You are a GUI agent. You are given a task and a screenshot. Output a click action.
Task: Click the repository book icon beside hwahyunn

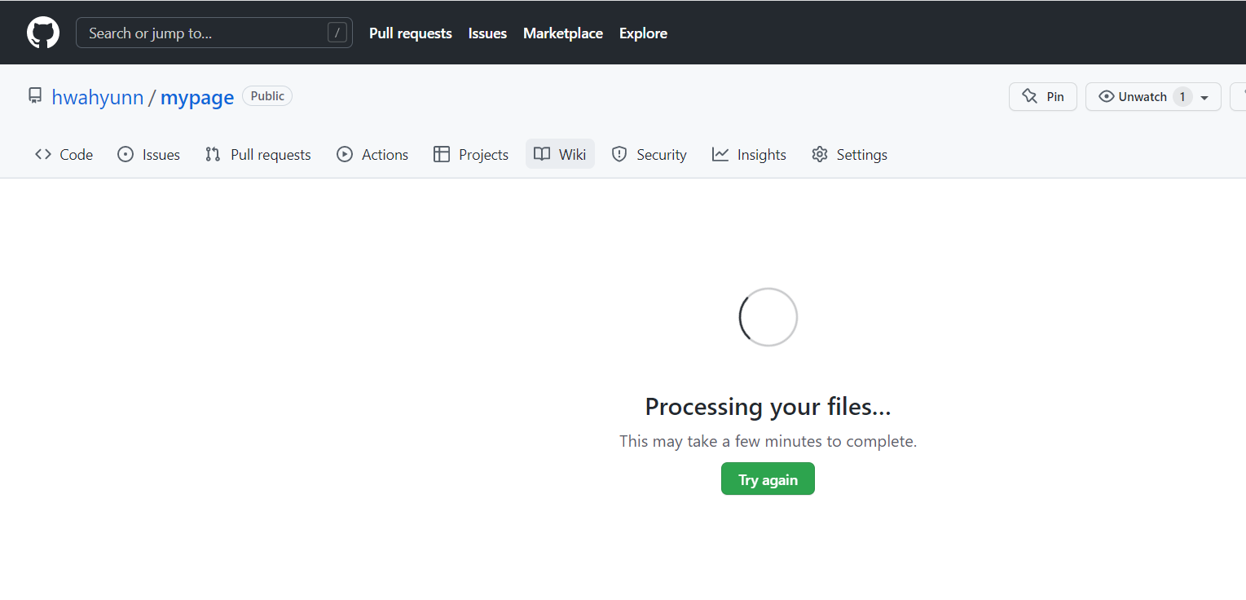point(35,96)
